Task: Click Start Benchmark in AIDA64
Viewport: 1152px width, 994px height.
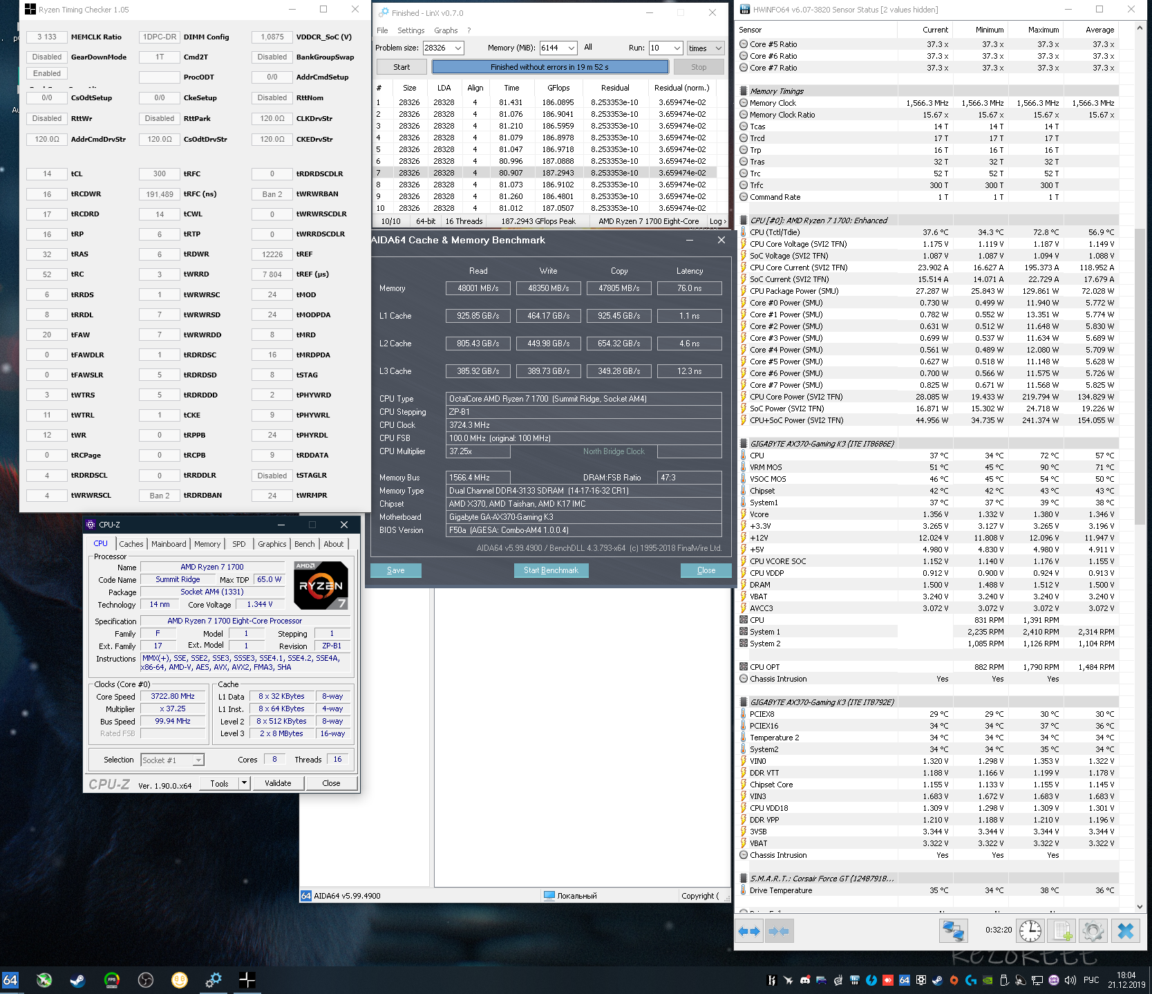Action: tap(551, 570)
